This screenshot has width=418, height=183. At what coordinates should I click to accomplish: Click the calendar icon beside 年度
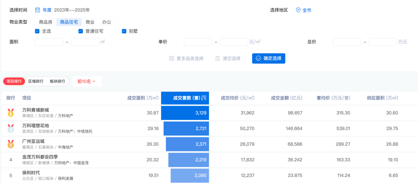(x=38, y=10)
